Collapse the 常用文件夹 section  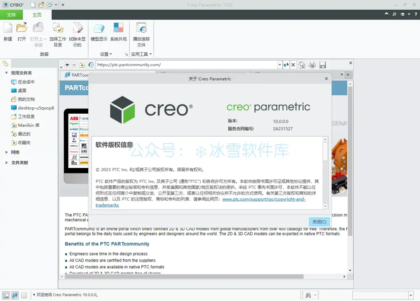coord(6,73)
